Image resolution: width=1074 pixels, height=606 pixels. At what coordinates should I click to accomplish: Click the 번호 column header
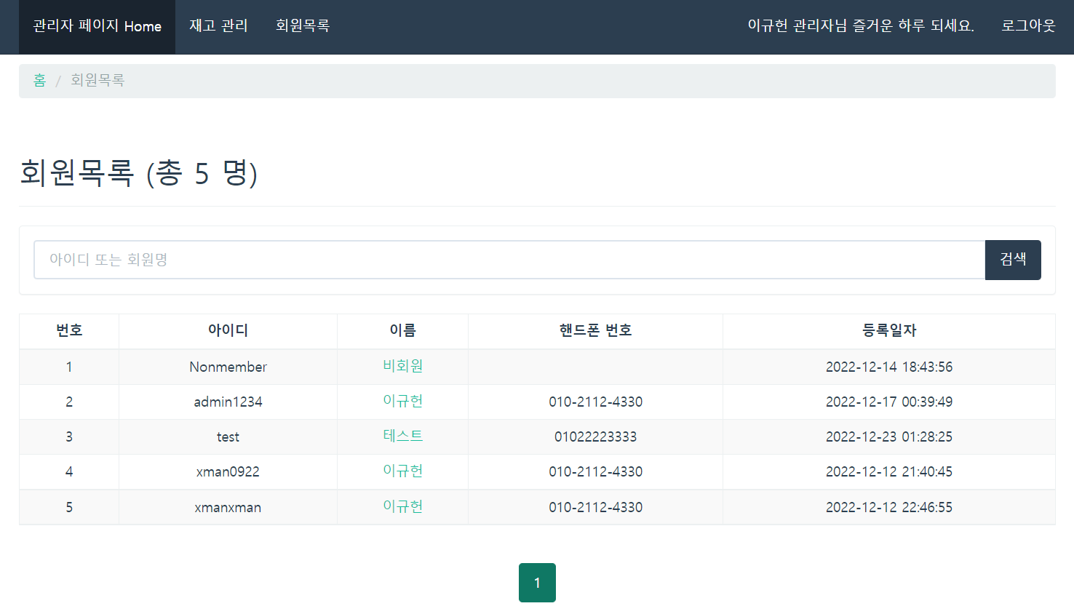(68, 331)
